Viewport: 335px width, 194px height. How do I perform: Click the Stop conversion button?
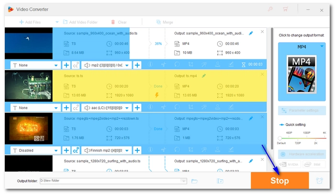pyautogui.click(x=279, y=181)
